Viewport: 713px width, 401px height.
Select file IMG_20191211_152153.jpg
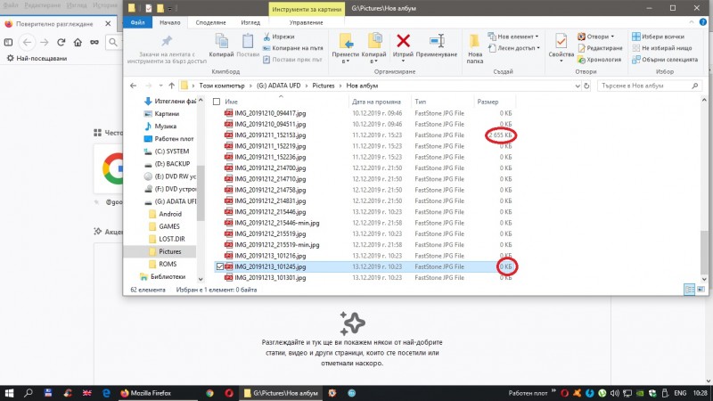pyautogui.click(x=270, y=135)
